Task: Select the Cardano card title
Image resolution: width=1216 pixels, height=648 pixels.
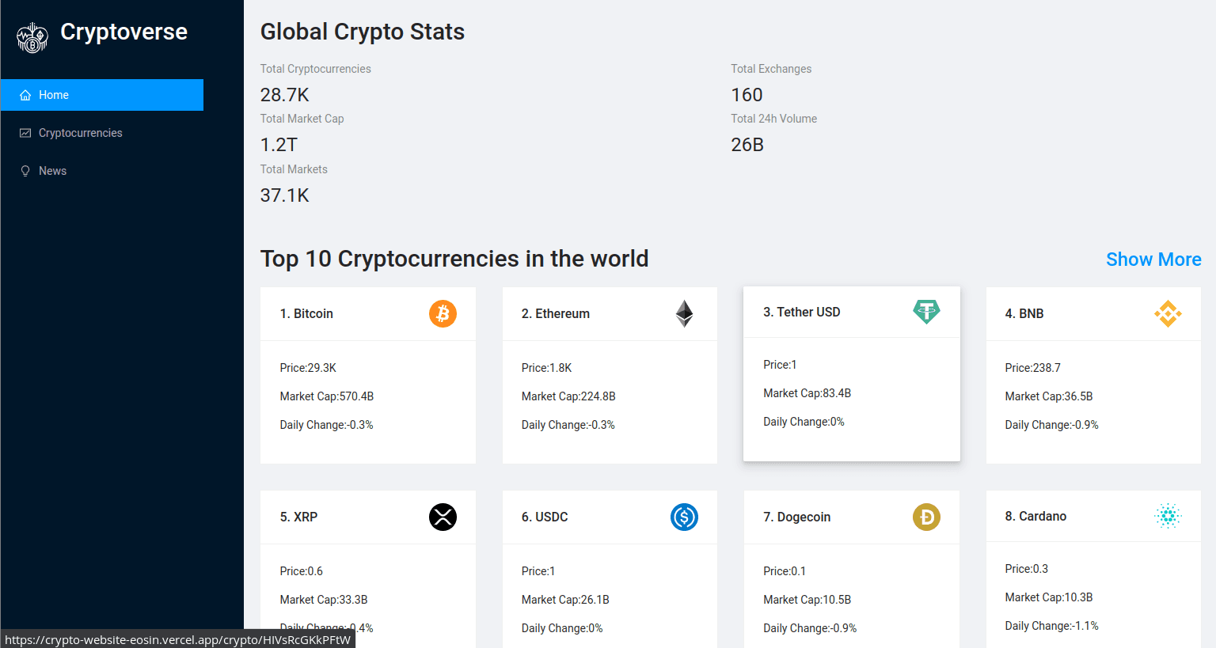Action: (1035, 516)
